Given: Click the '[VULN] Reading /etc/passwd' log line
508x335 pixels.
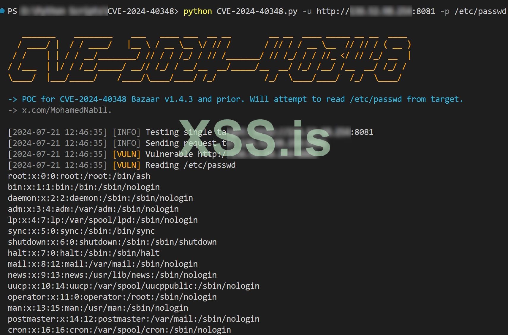Looking at the screenshot, I should [122, 165].
